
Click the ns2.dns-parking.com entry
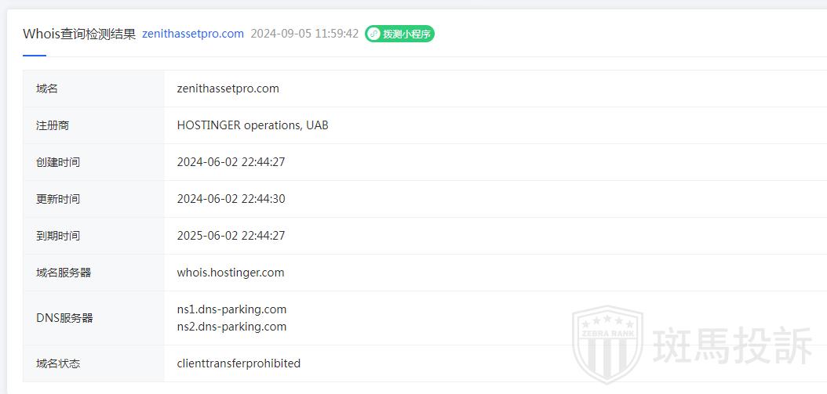pyautogui.click(x=231, y=327)
